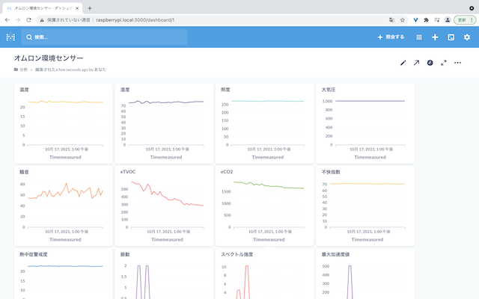Open the 不快指数 card title
This screenshot has width=479, height=299.
331,172
